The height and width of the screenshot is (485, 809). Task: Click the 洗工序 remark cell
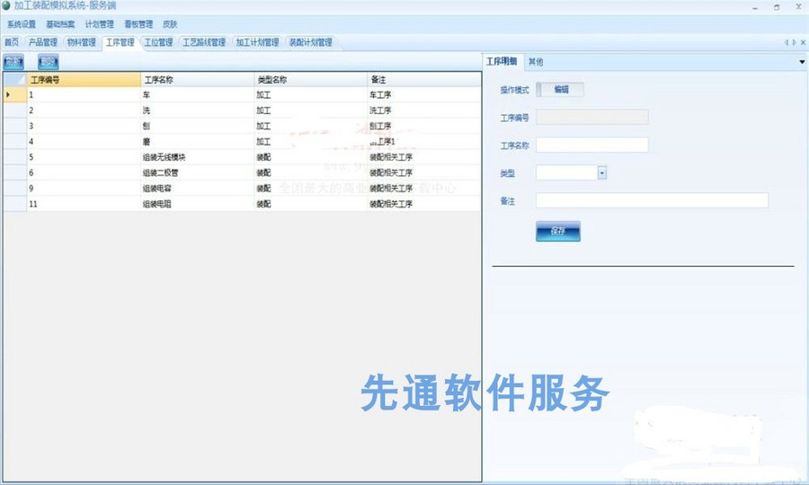pos(423,110)
